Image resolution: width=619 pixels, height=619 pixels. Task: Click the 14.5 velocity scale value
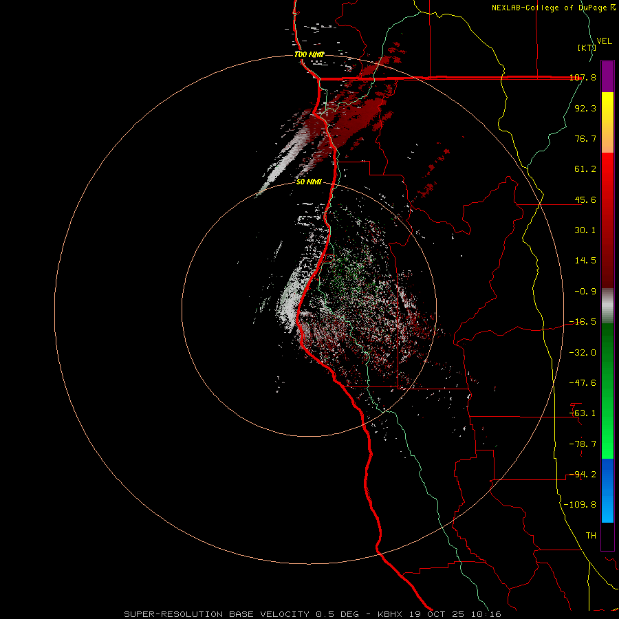[x=585, y=261]
